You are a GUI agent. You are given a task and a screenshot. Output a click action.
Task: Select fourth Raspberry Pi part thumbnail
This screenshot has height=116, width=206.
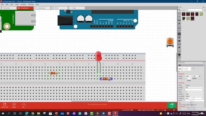click(x=197, y=14)
